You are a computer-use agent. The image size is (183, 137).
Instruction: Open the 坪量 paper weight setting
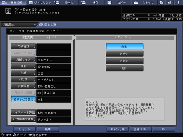point(23,66)
